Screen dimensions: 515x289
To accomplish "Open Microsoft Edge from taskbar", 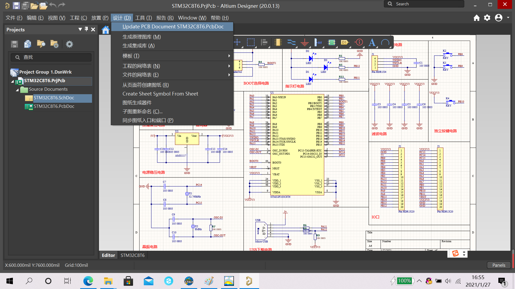I will 88,281.
